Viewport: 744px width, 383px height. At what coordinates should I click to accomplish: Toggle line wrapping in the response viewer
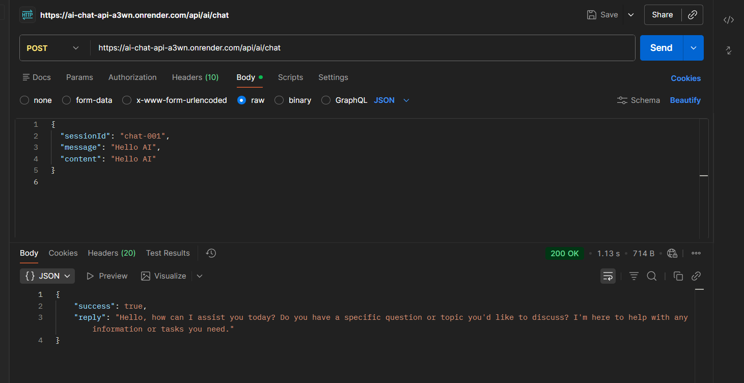(608, 276)
